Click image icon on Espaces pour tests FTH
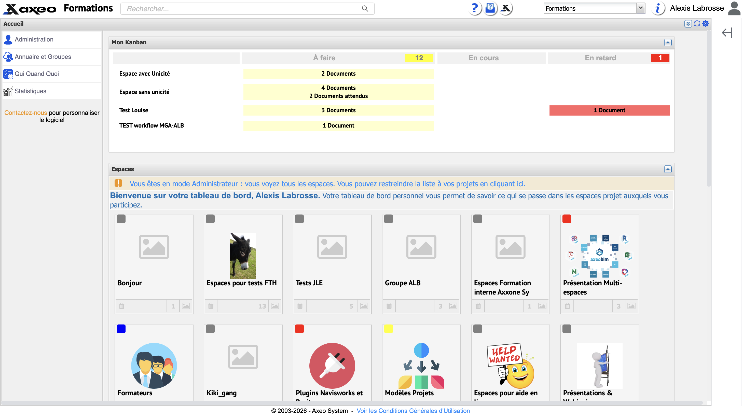The height and width of the screenshot is (419, 742). click(x=275, y=306)
